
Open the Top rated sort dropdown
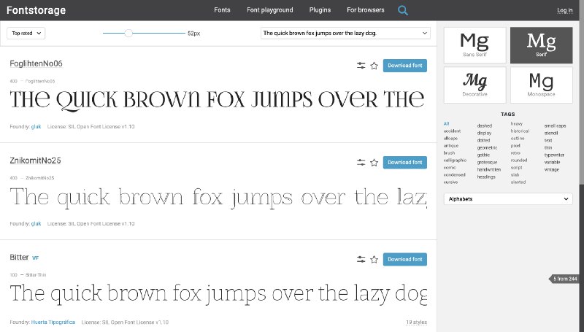pos(26,33)
